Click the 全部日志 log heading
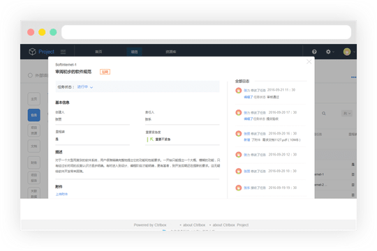 242,81
